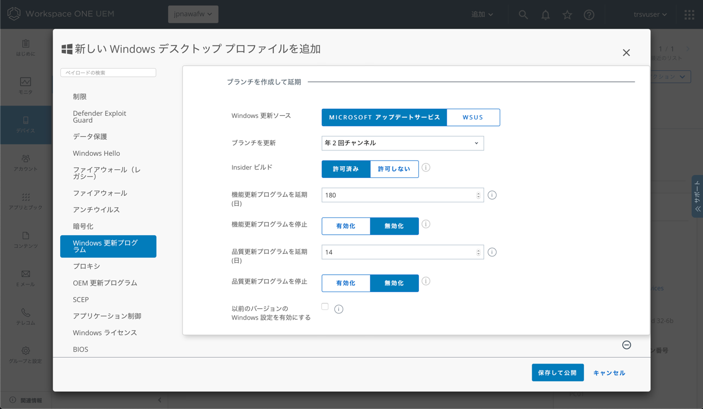Click 品質更新プログラムを延期 input showing 14
Screen dimensions: 703x409
(x=402, y=252)
